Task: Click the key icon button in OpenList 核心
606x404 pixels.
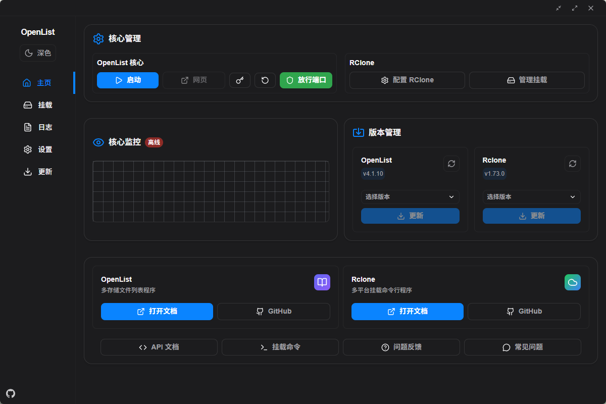Action: [240, 80]
